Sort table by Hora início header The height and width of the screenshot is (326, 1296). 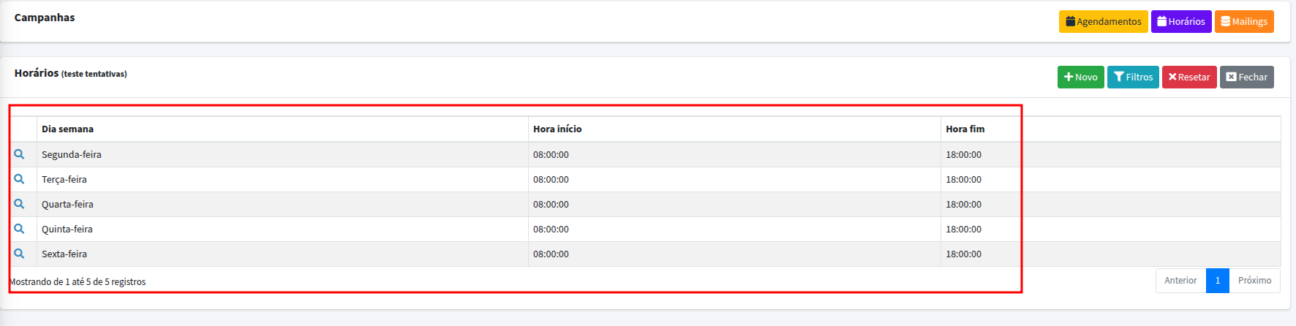(x=557, y=129)
